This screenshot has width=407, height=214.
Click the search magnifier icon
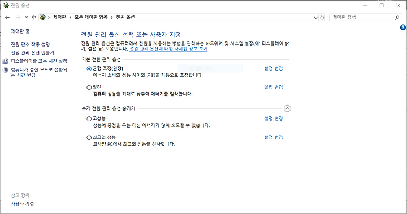397,18
